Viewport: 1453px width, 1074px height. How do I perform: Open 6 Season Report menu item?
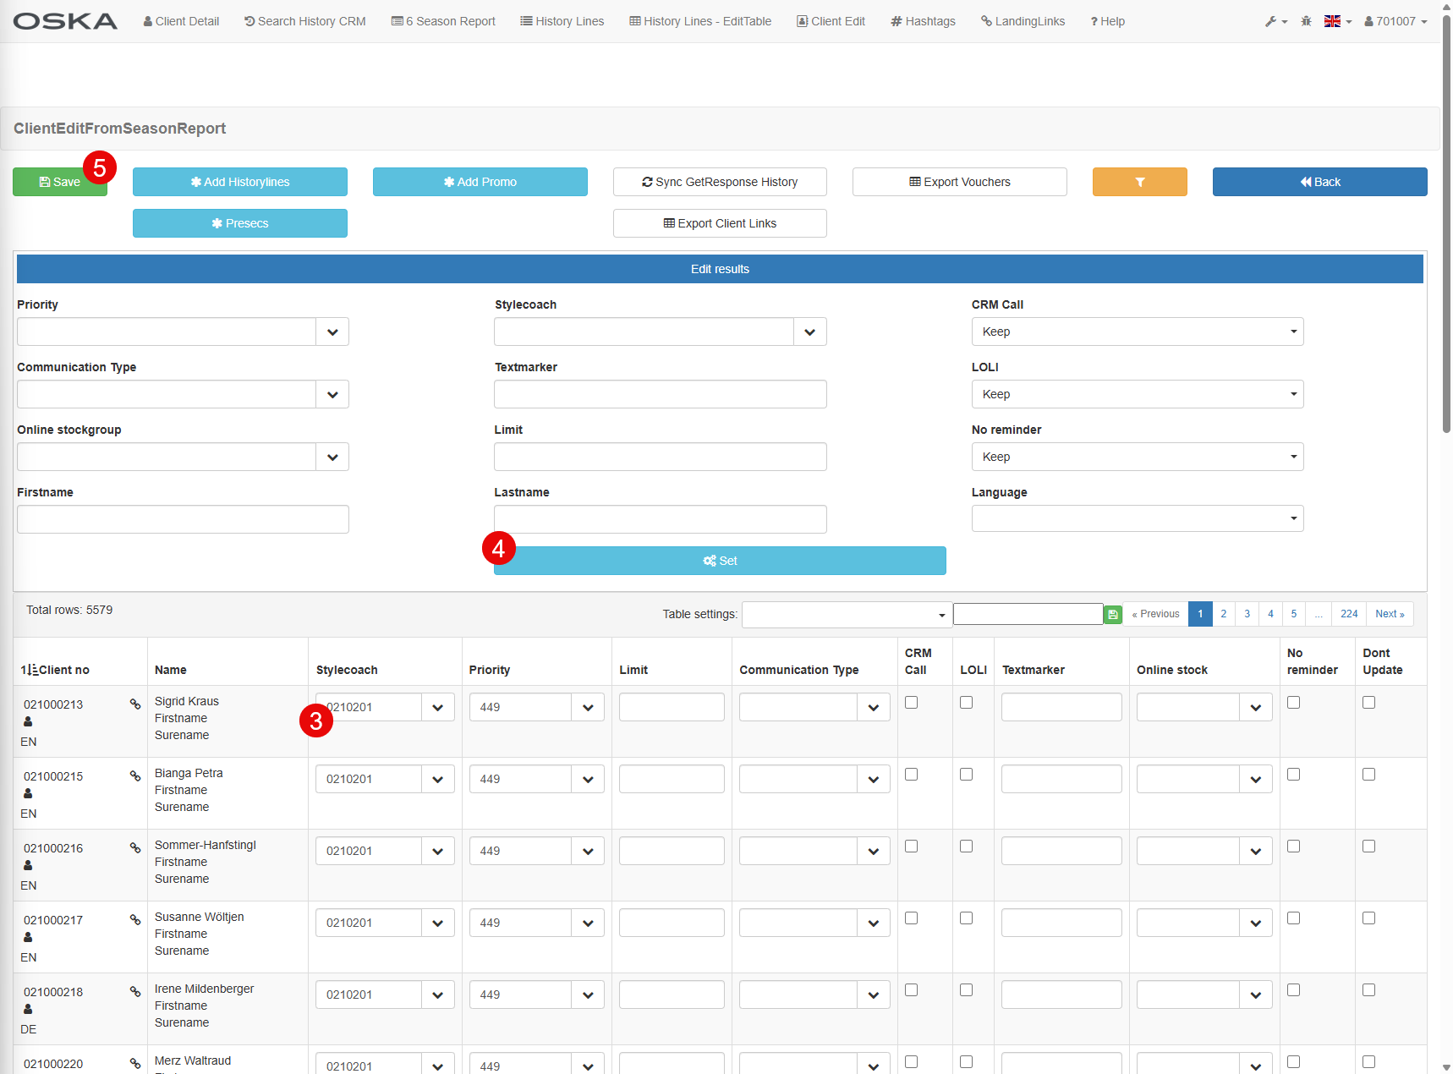coord(443,21)
